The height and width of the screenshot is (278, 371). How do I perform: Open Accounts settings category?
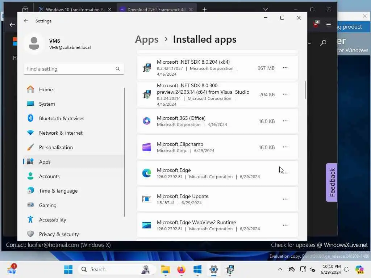(74, 176)
